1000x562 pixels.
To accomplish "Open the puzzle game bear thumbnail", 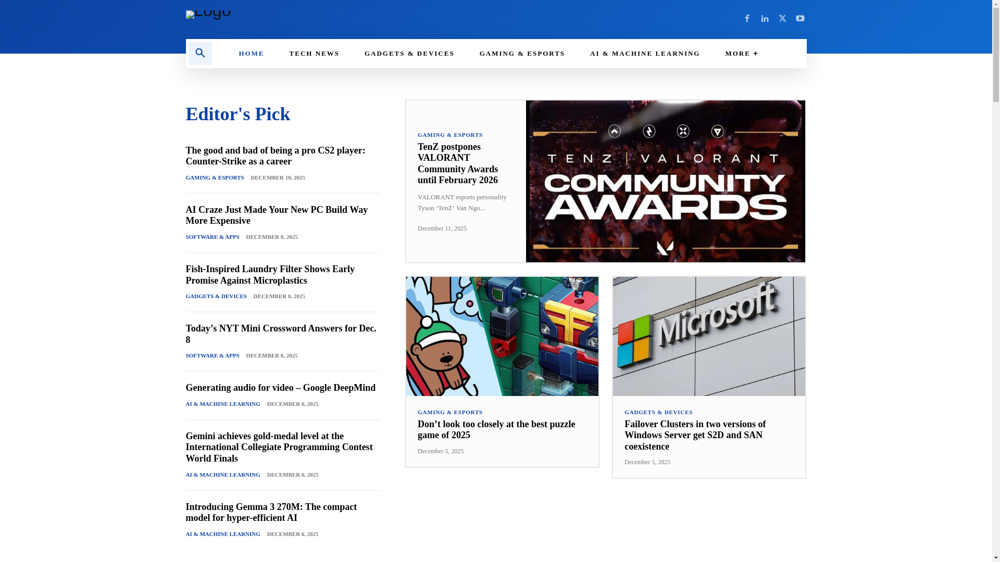I will 502,336.
